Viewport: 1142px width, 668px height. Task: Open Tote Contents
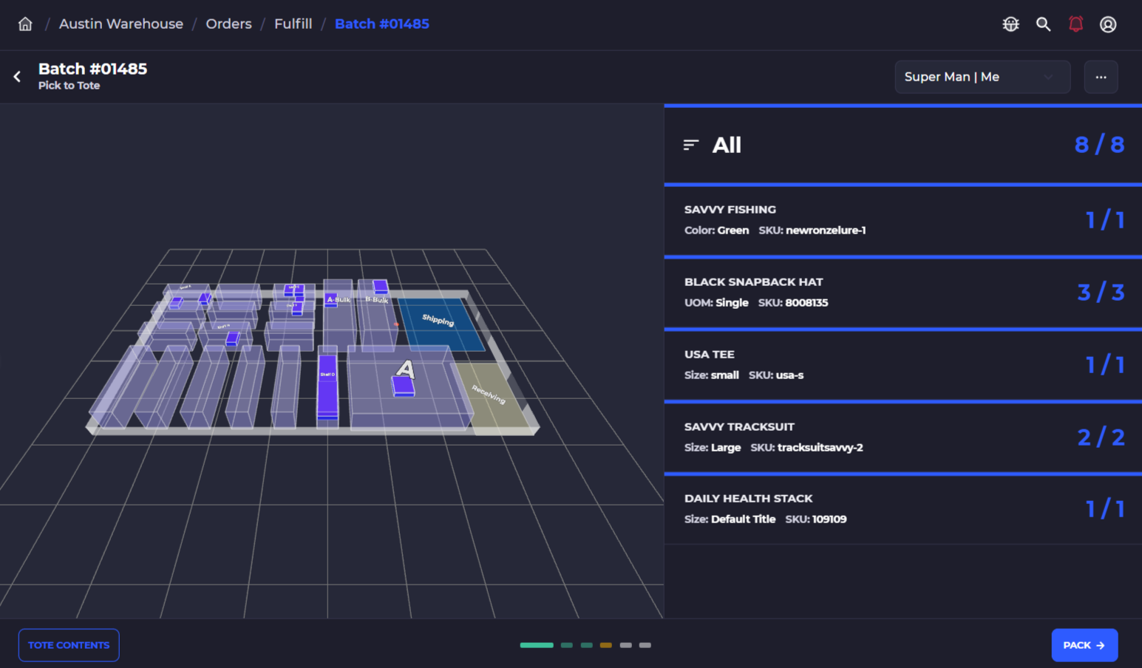tap(69, 645)
